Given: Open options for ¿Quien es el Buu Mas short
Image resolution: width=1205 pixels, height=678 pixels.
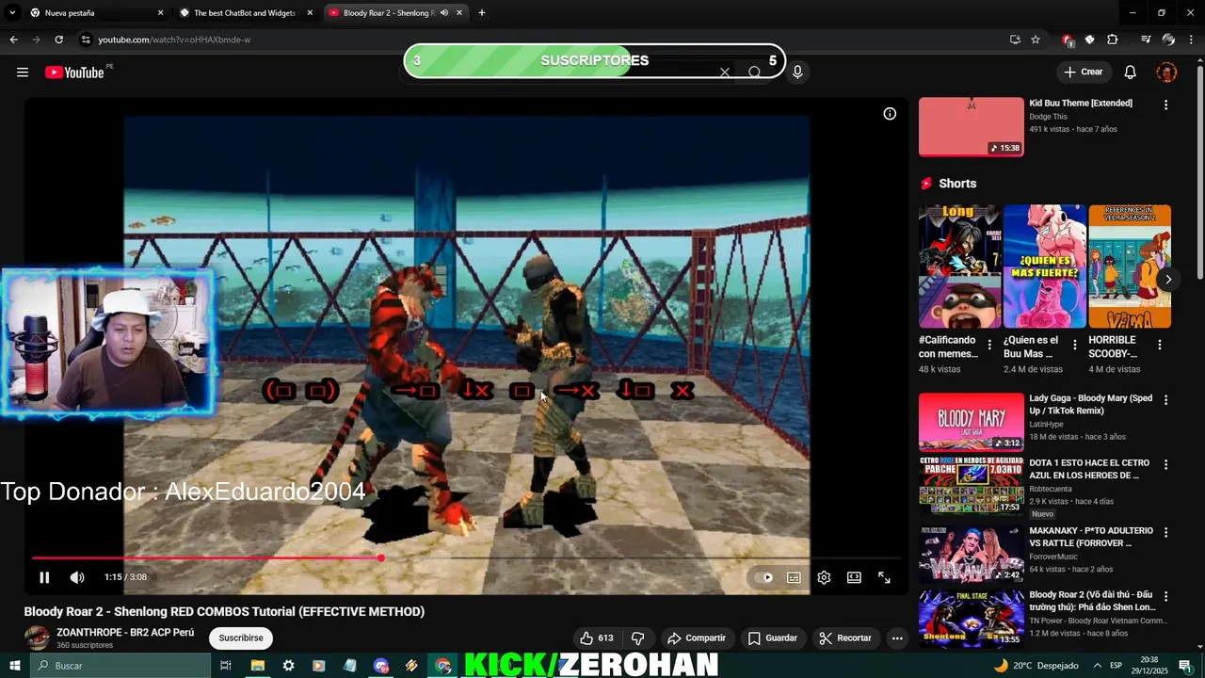Looking at the screenshot, I should point(1074,346).
